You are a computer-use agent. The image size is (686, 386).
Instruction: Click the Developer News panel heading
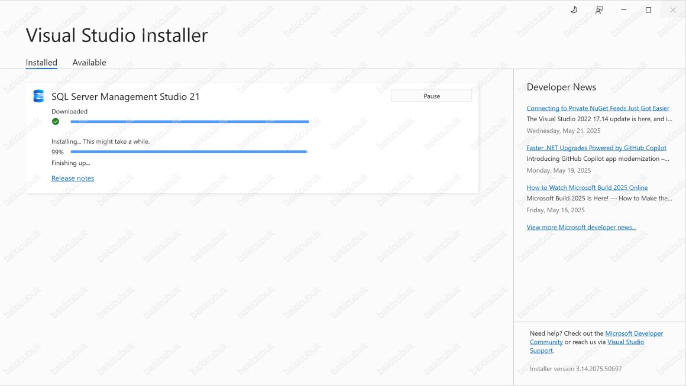tap(561, 87)
